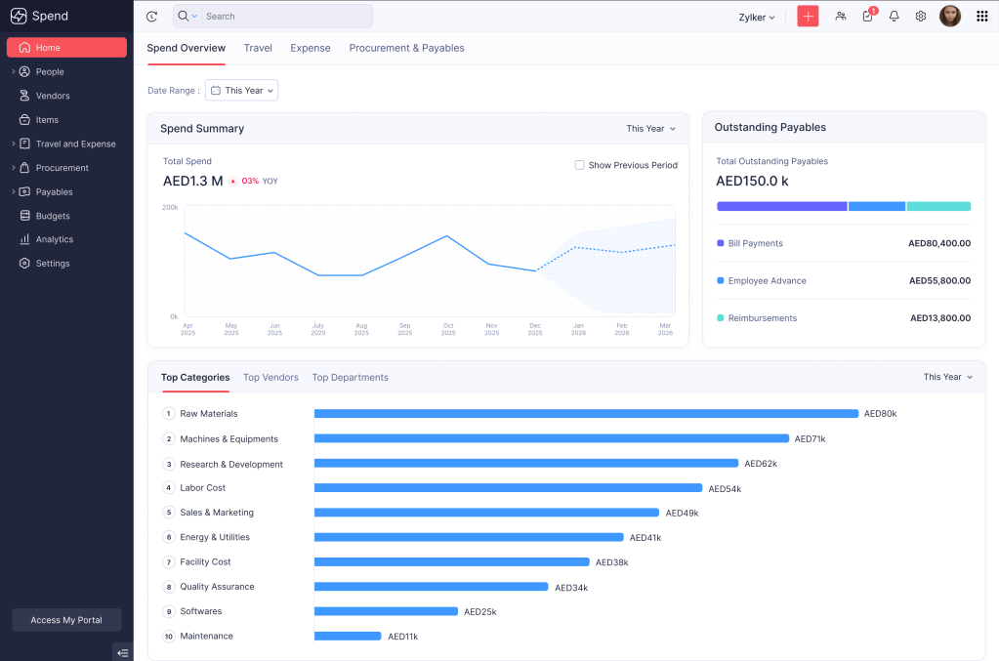Click the approvals icon with red badge

[867, 17]
